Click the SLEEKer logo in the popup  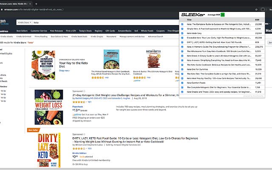(193, 15)
